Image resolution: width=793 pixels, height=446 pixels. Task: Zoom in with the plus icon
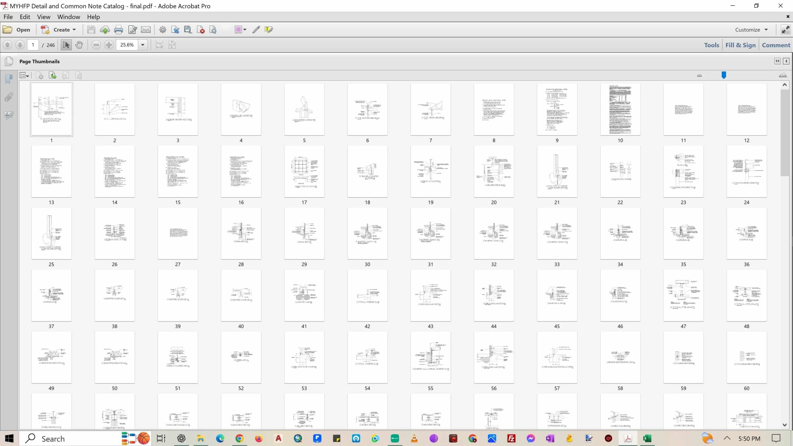[108, 45]
